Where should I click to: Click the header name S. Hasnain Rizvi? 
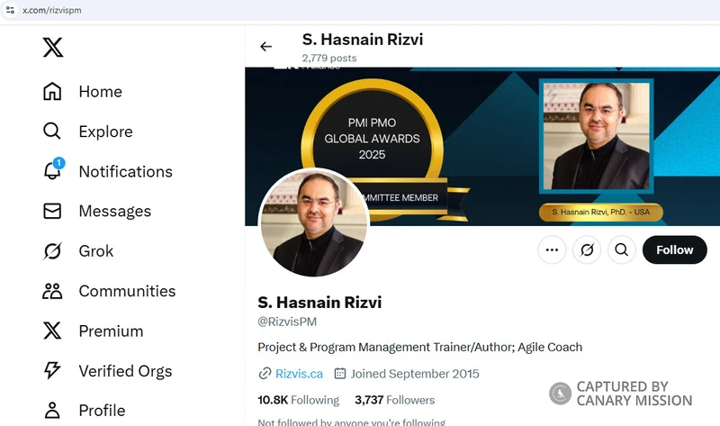363,40
